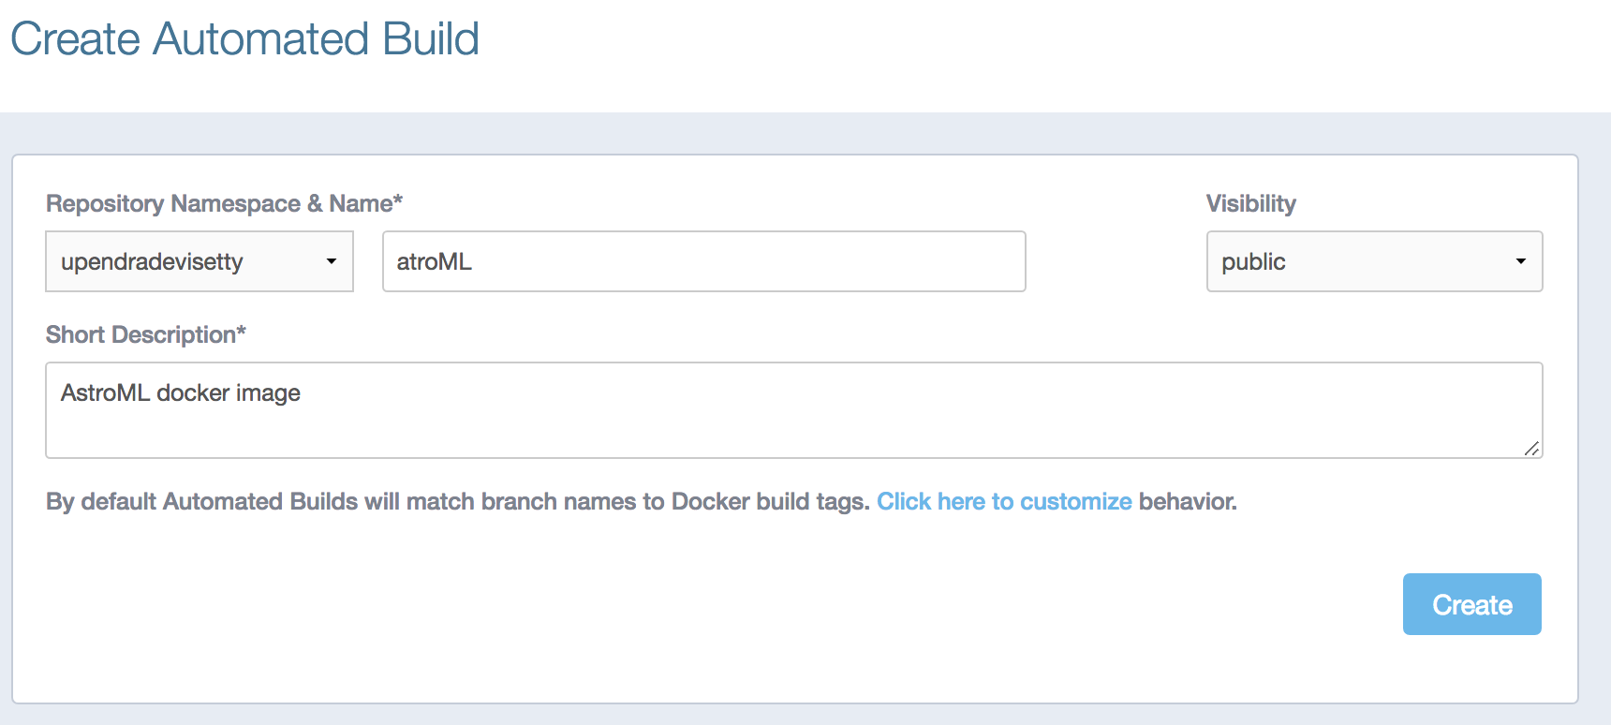Click the 'Repository Namespace & Name*' label

(224, 203)
